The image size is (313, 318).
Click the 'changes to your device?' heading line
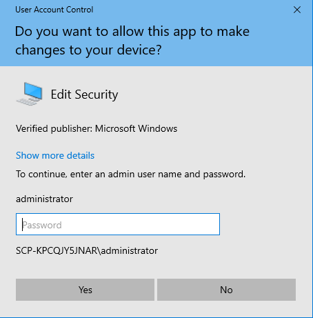(x=88, y=50)
